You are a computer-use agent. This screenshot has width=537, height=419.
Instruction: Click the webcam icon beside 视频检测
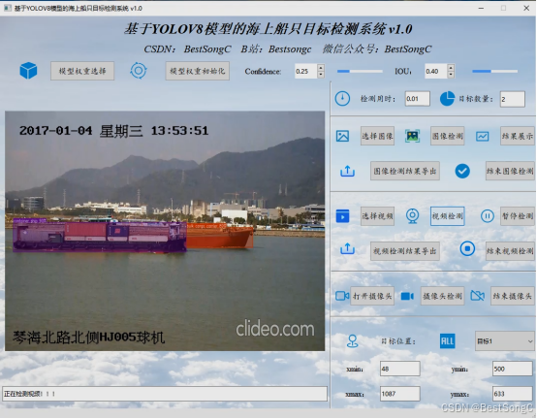click(412, 216)
